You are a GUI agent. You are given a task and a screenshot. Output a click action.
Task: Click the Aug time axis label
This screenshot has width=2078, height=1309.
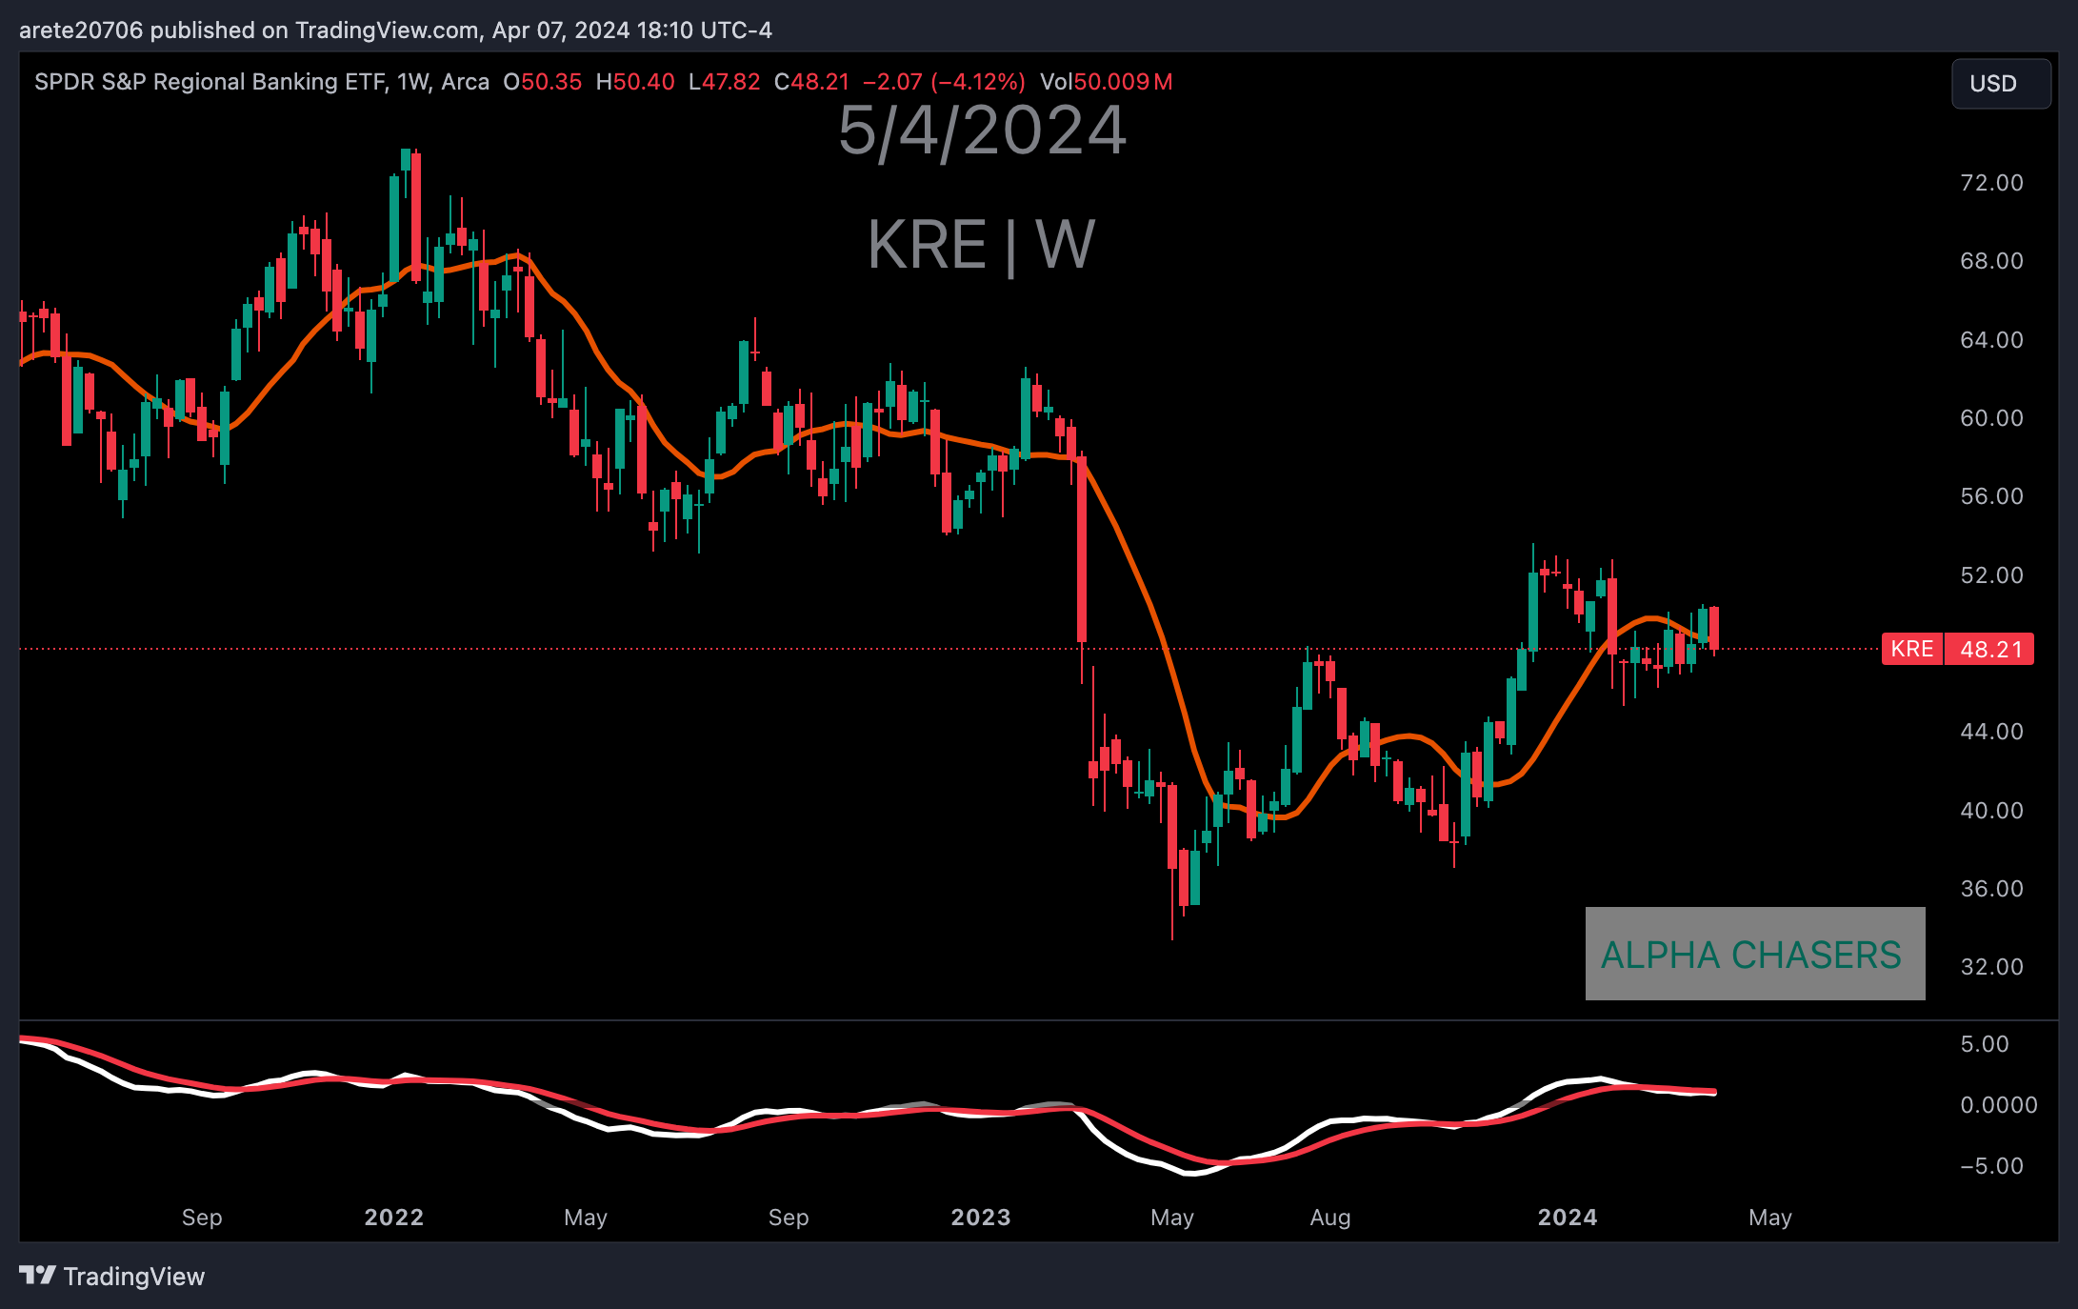pyautogui.click(x=1330, y=1218)
